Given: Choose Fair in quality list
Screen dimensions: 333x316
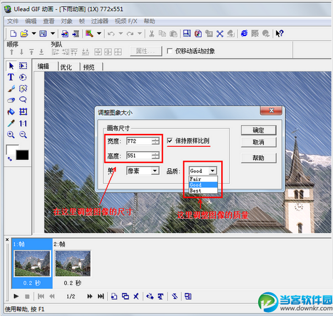Looking at the screenshot, I should click(x=203, y=179).
